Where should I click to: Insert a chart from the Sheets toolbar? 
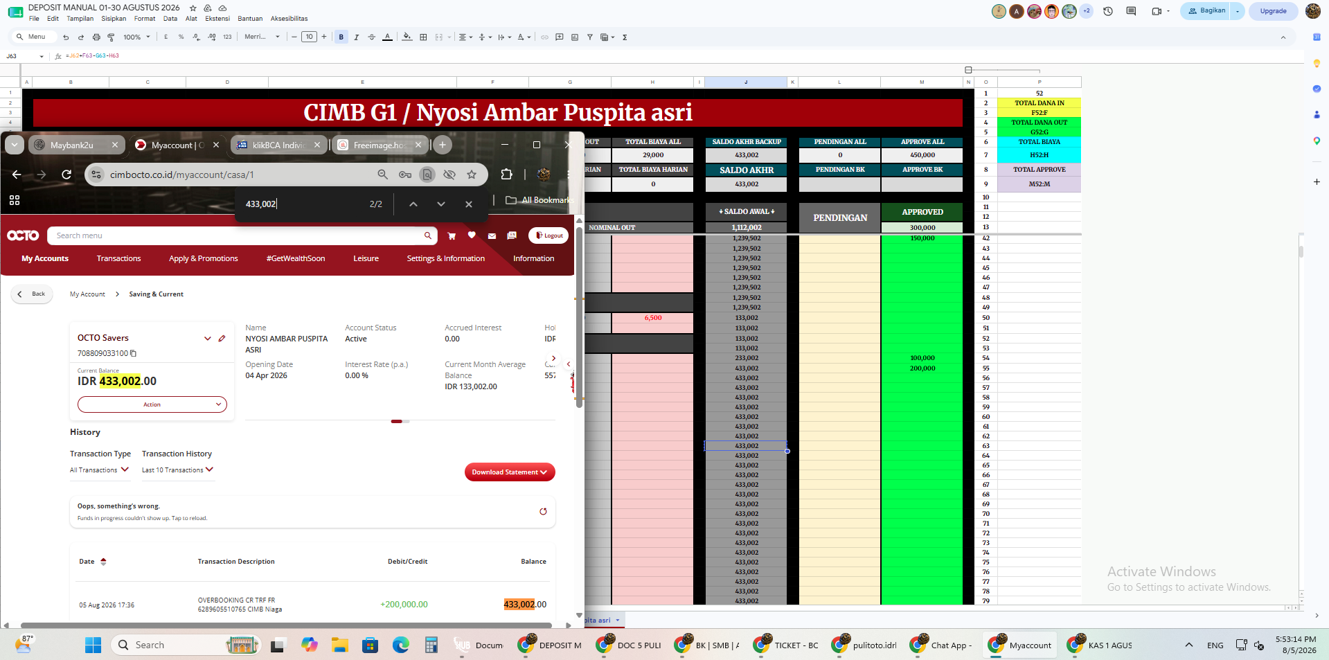pyautogui.click(x=575, y=37)
